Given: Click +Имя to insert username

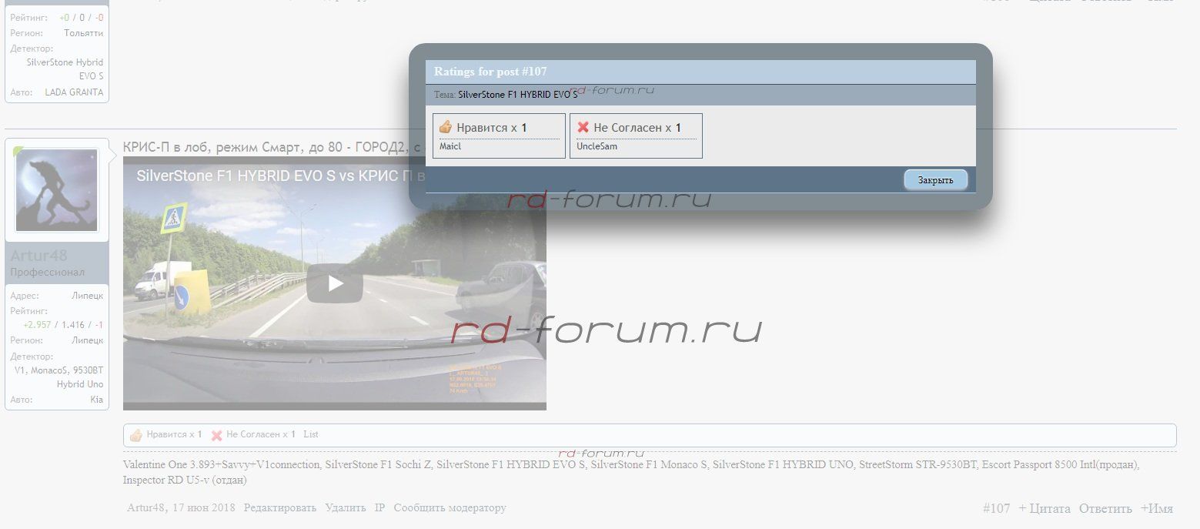Looking at the screenshot, I should [1157, 509].
